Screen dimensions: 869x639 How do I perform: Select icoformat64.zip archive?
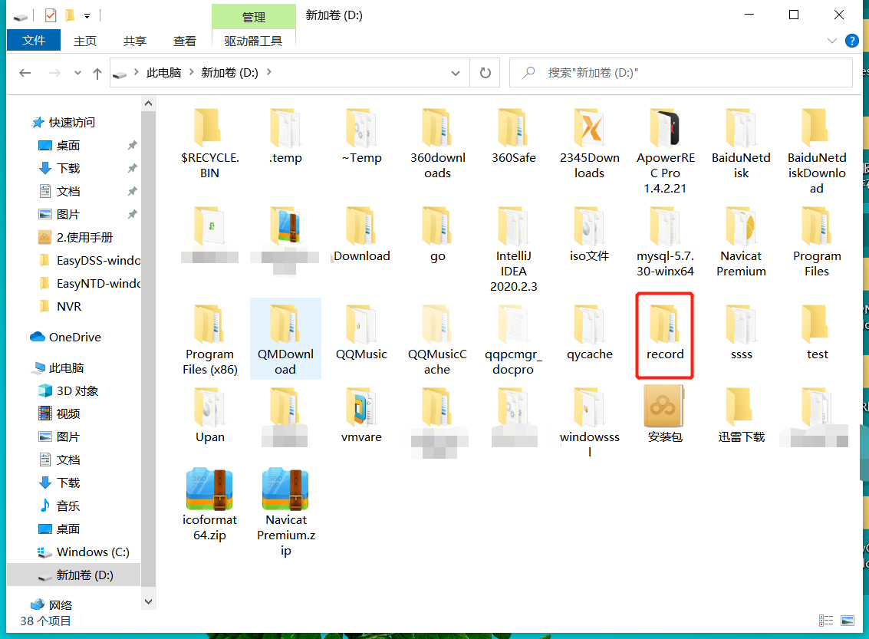[x=209, y=506]
